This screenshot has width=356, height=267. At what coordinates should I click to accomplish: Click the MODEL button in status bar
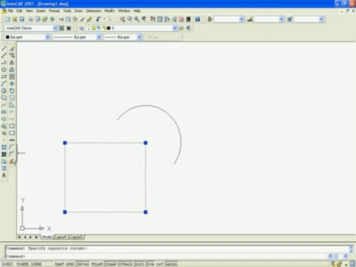[x=172, y=264]
